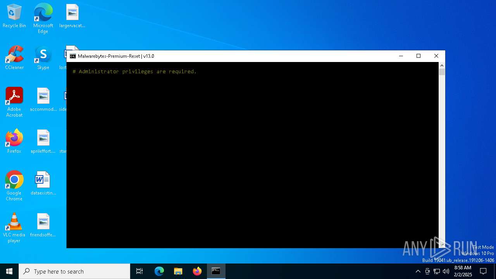The width and height of the screenshot is (496, 279).
Task: Open the notification center icon
Action: coord(483,271)
